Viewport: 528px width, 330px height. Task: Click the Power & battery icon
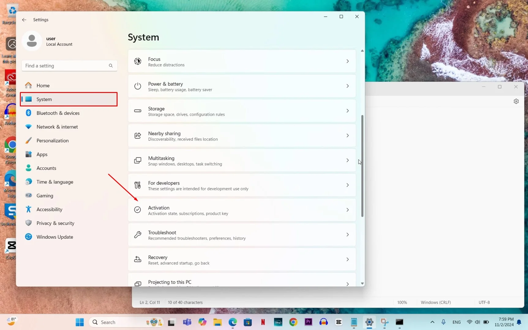[138, 86]
